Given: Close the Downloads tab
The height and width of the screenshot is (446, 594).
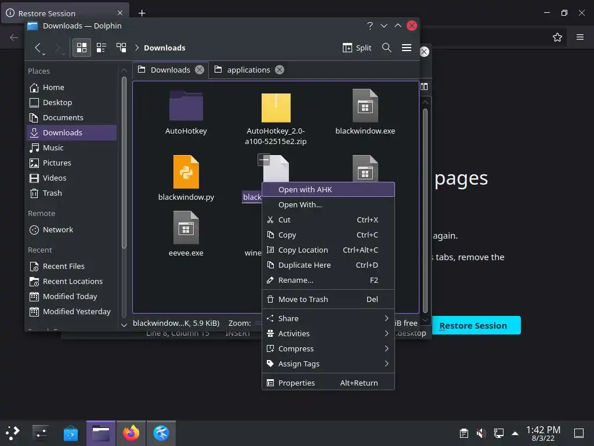Looking at the screenshot, I should tap(200, 70).
